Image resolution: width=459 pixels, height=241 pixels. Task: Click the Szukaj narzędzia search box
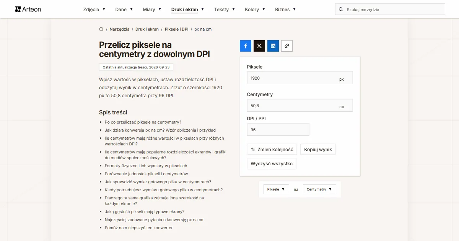pyautogui.click(x=390, y=10)
